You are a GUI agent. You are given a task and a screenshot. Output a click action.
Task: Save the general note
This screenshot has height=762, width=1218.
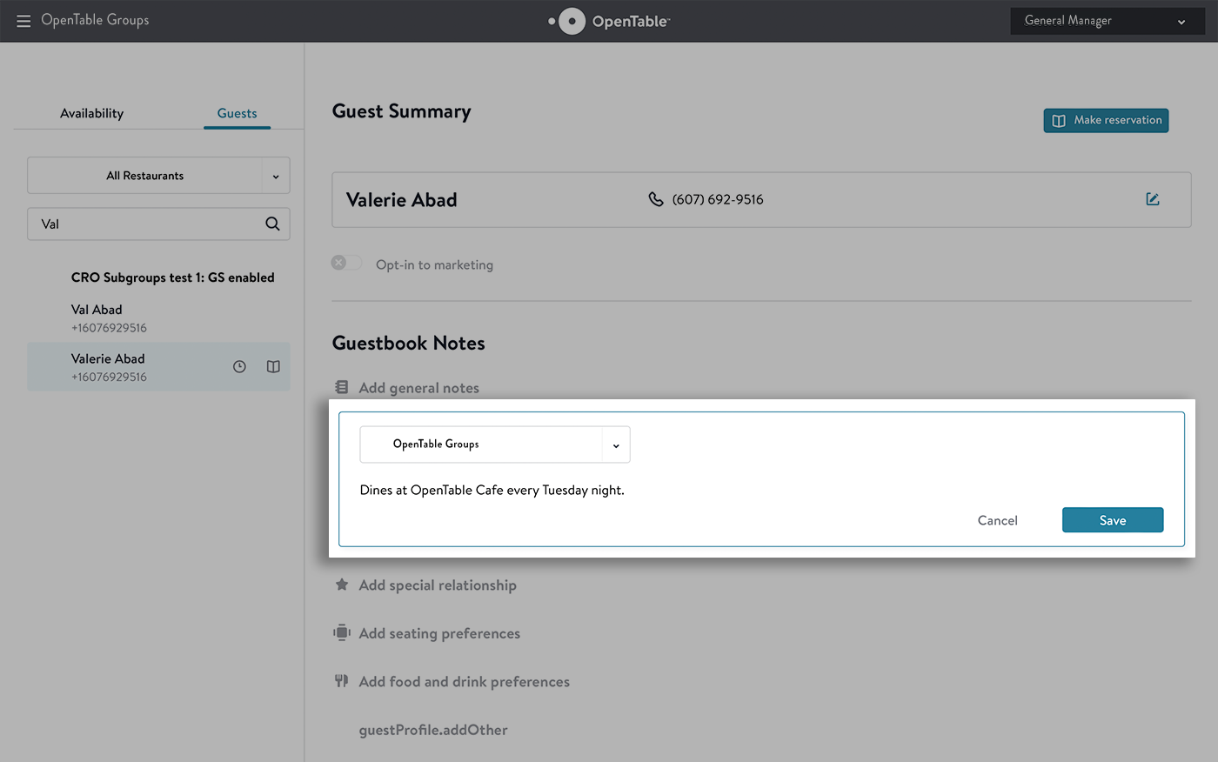pos(1113,520)
